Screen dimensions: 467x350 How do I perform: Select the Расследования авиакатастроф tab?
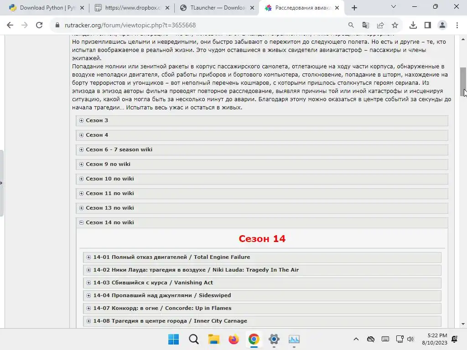tap(301, 8)
